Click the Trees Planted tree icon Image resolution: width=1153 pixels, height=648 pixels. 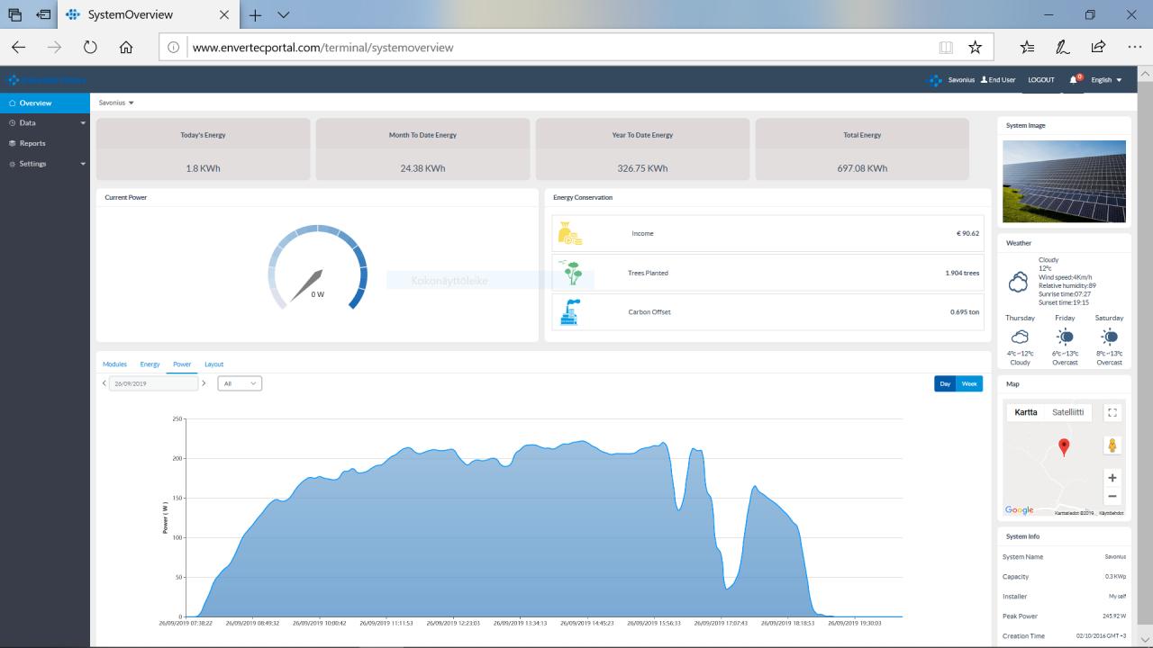[570, 273]
